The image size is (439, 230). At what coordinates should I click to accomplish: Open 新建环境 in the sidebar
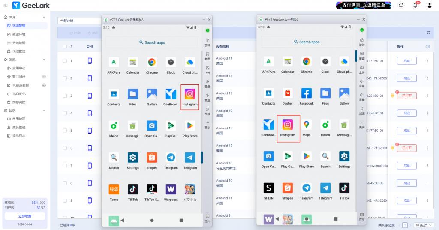click(x=19, y=34)
